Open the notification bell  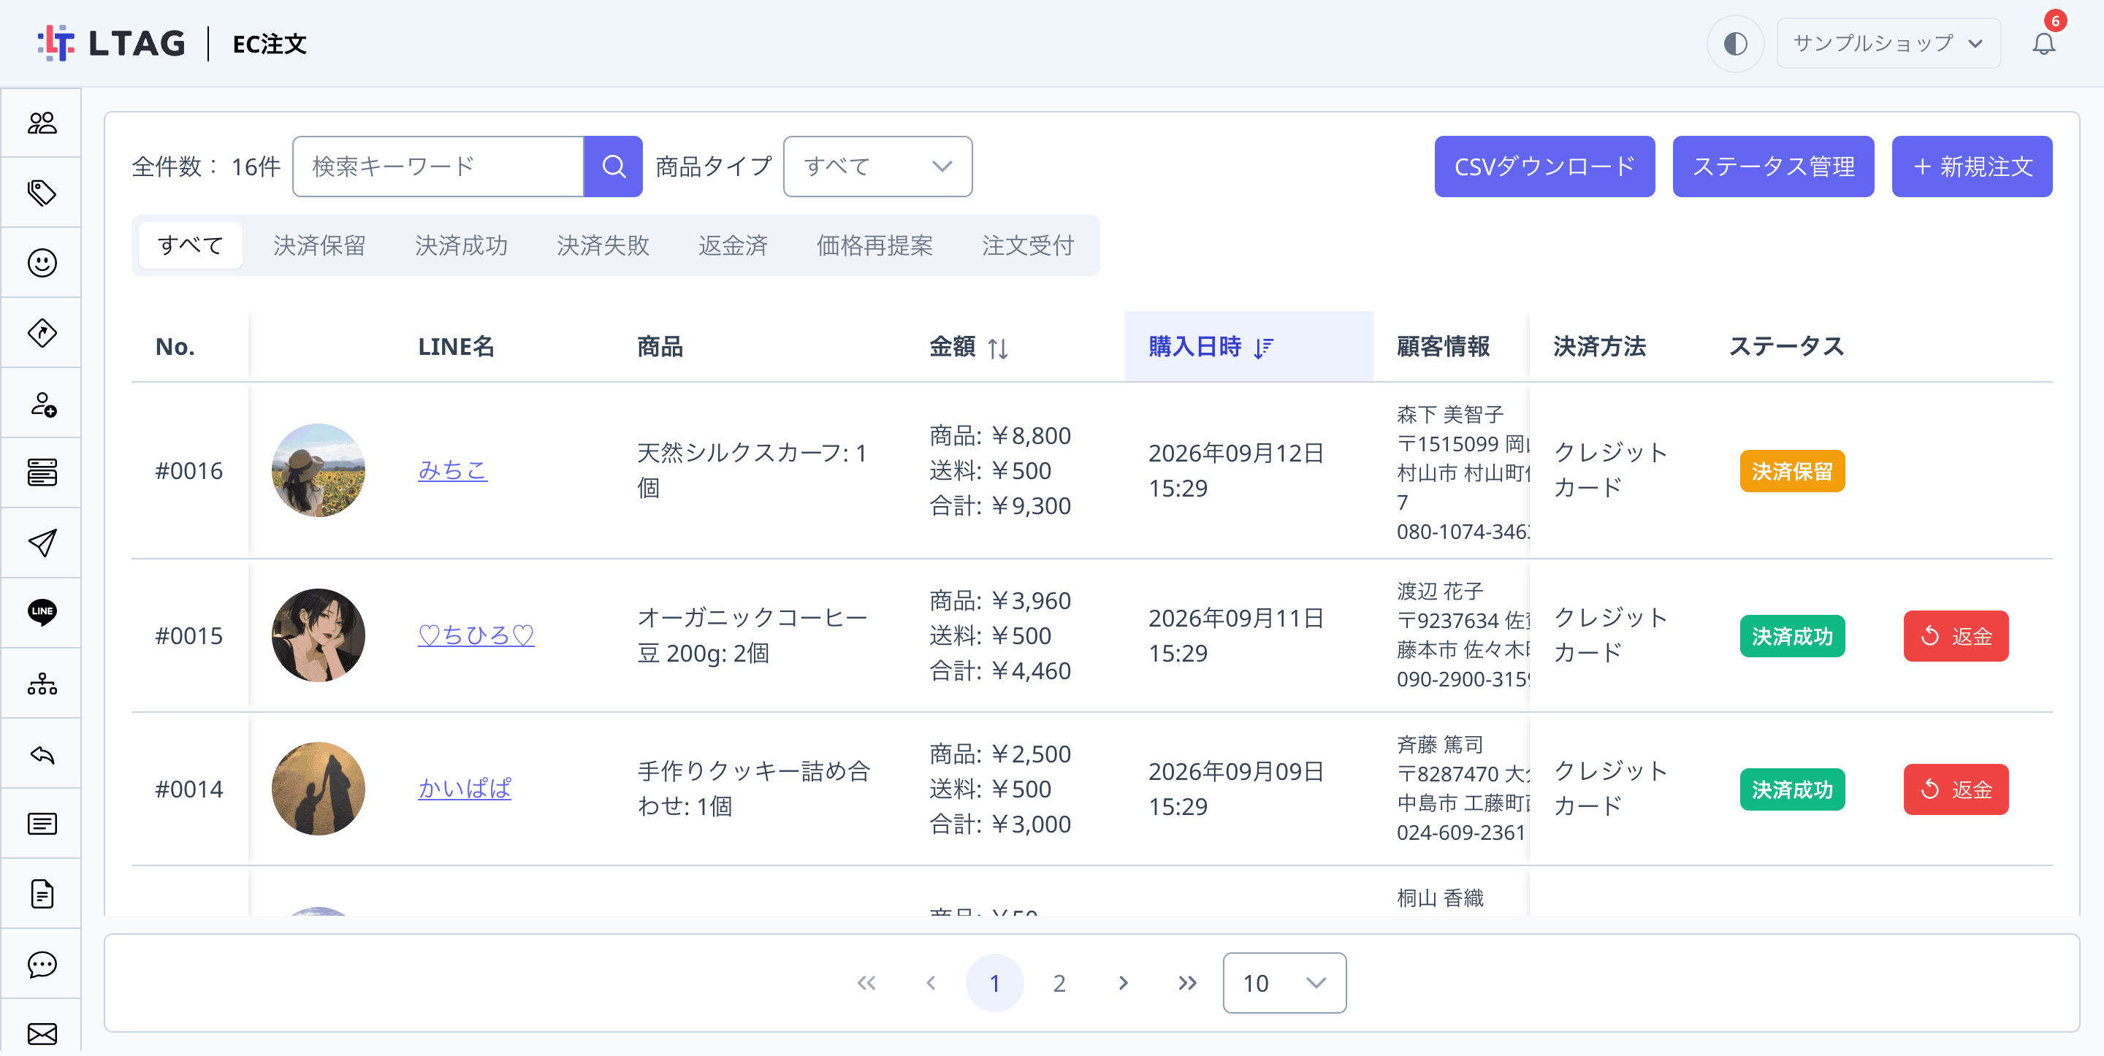coord(2043,43)
